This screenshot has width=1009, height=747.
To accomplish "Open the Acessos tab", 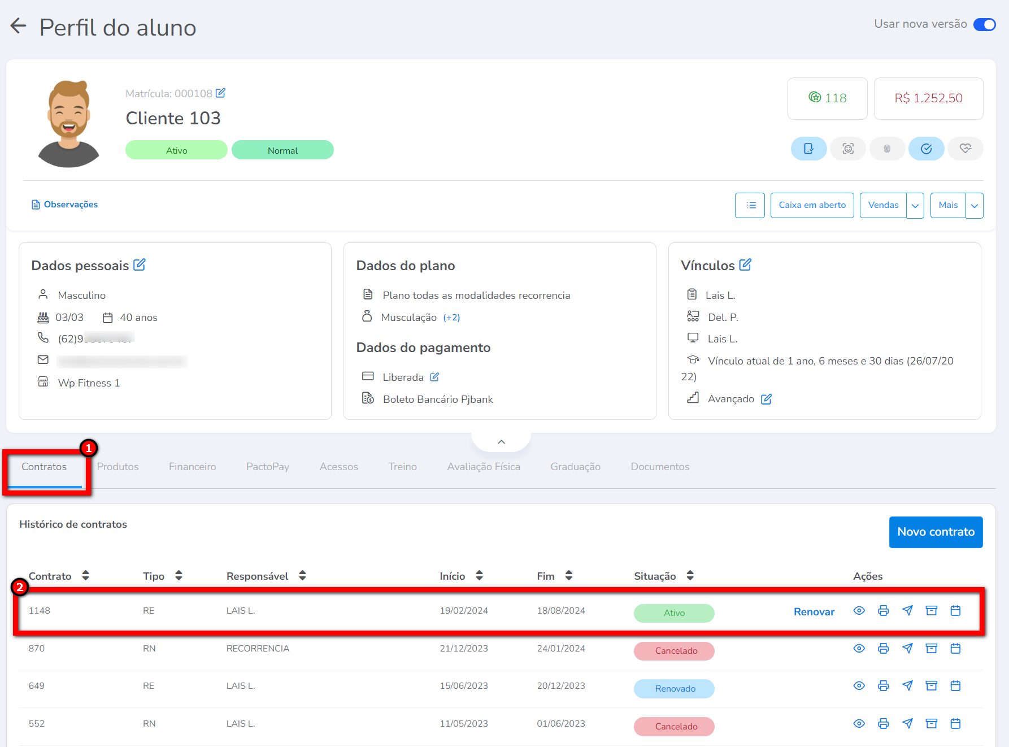I will (x=338, y=467).
